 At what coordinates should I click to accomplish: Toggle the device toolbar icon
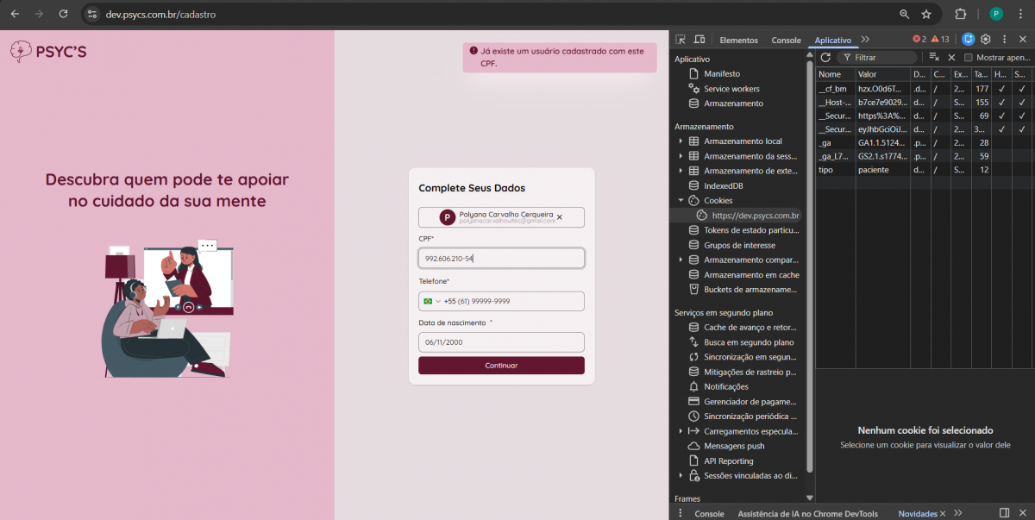pos(699,40)
